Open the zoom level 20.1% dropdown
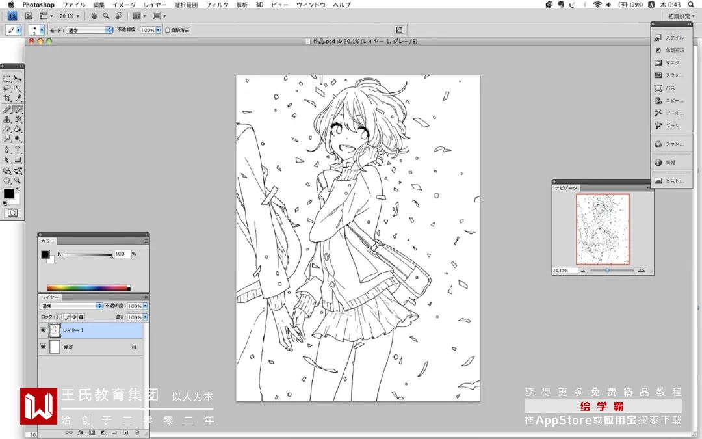 coord(70,16)
